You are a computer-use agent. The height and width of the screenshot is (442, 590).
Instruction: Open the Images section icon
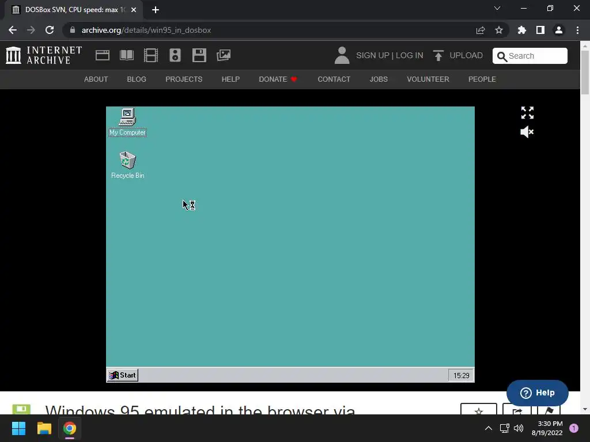pyautogui.click(x=224, y=55)
